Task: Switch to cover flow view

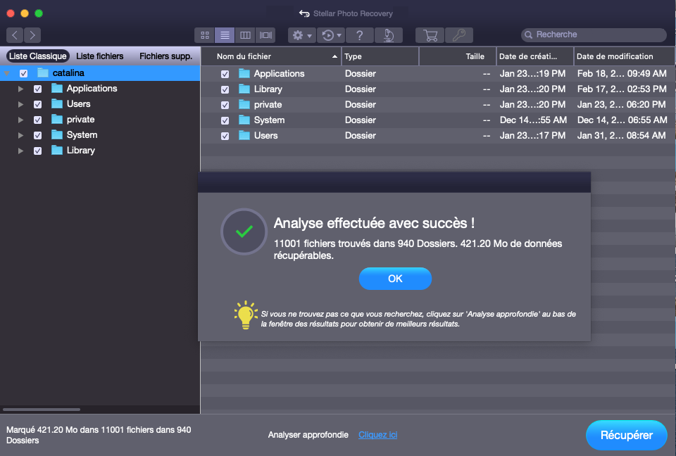Action: [265, 35]
